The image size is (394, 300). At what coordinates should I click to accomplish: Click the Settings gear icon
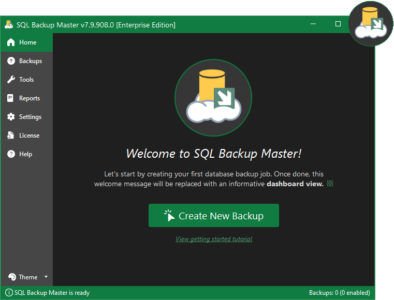[11, 116]
